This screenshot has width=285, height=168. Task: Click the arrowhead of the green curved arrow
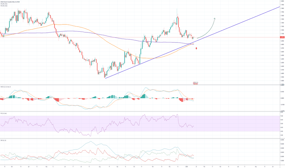pos(215,19)
